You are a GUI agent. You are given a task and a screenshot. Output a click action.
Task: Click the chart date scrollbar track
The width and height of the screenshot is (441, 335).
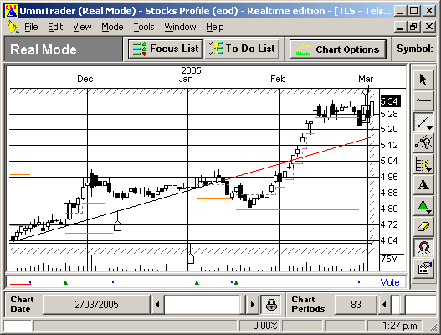point(202,305)
